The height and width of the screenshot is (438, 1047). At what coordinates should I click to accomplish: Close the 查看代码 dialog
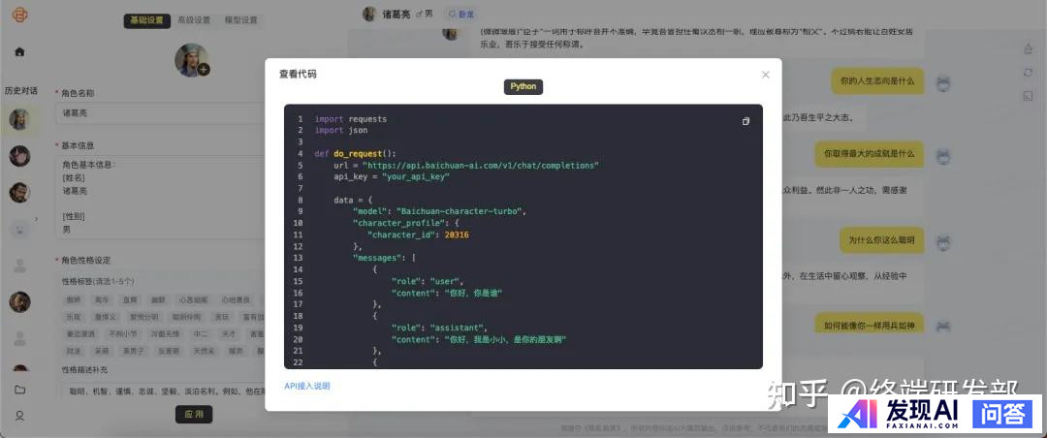(x=765, y=75)
